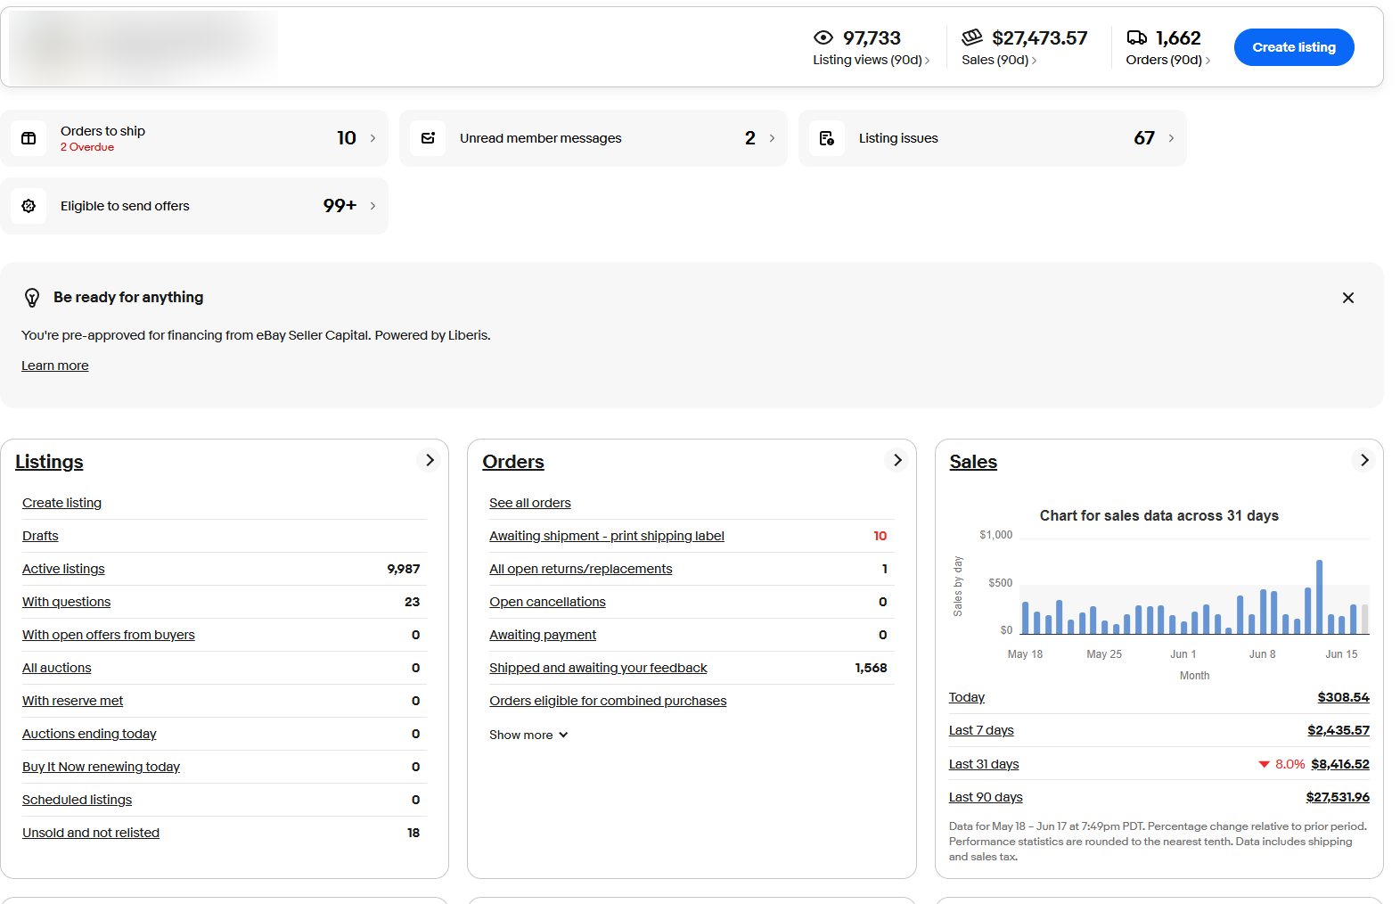The width and height of the screenshot is (1400, 904).
Task: Click the grey last bar in sales chart
Action: click(1364, 619)
